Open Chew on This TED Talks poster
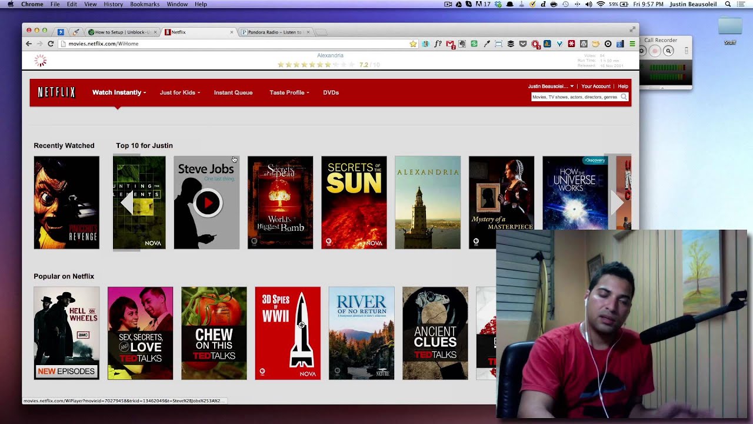Screen dimensions: 753x424 tap(214, 333)
